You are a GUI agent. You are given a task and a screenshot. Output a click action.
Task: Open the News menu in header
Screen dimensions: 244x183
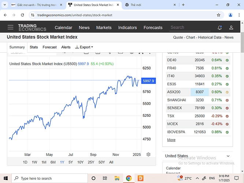[x=84, y=27]
